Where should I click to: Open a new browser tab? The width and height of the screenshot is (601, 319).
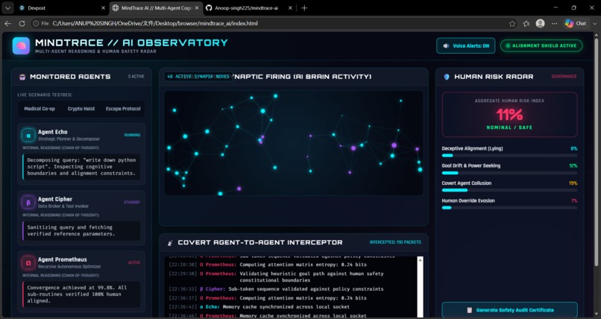tap(304, 7)
